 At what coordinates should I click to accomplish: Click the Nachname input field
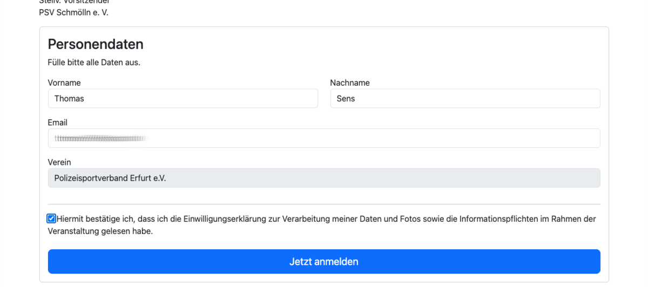point(465,99)
